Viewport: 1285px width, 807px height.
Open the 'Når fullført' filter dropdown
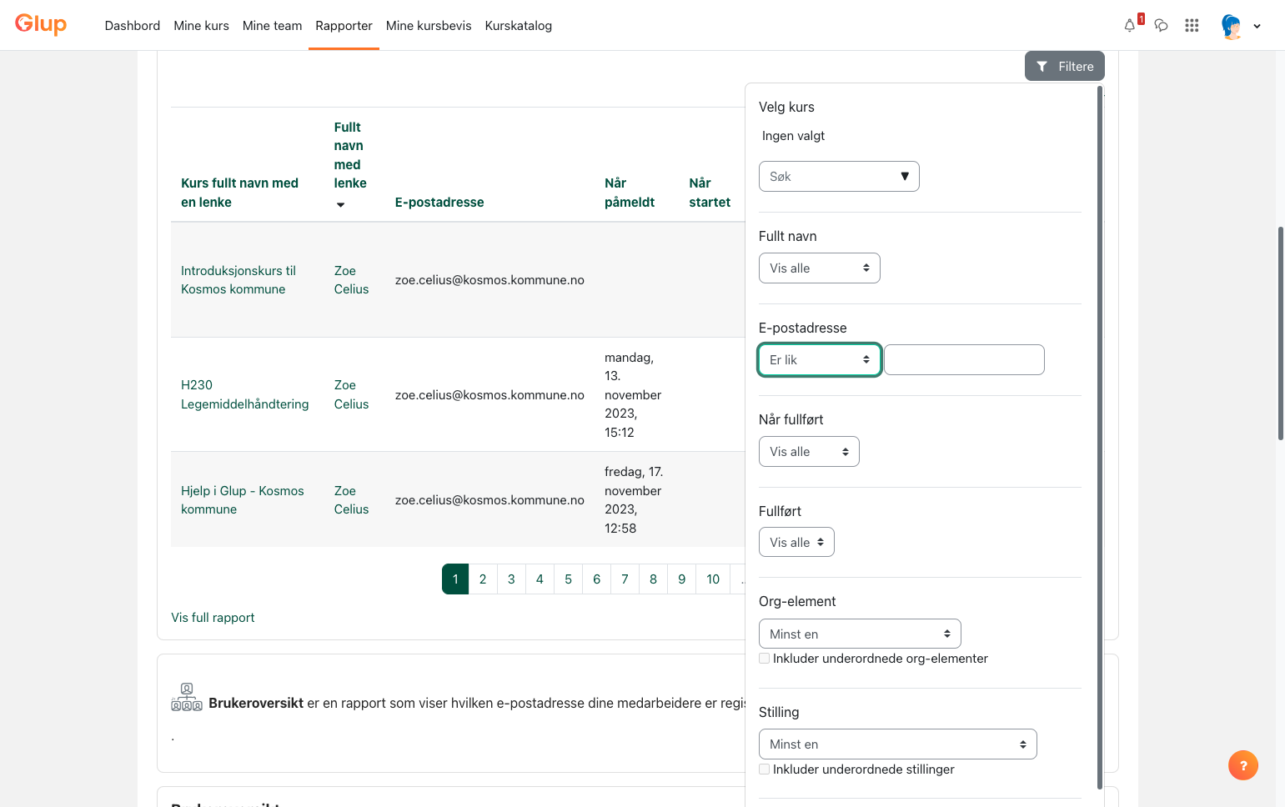(809, 452)
